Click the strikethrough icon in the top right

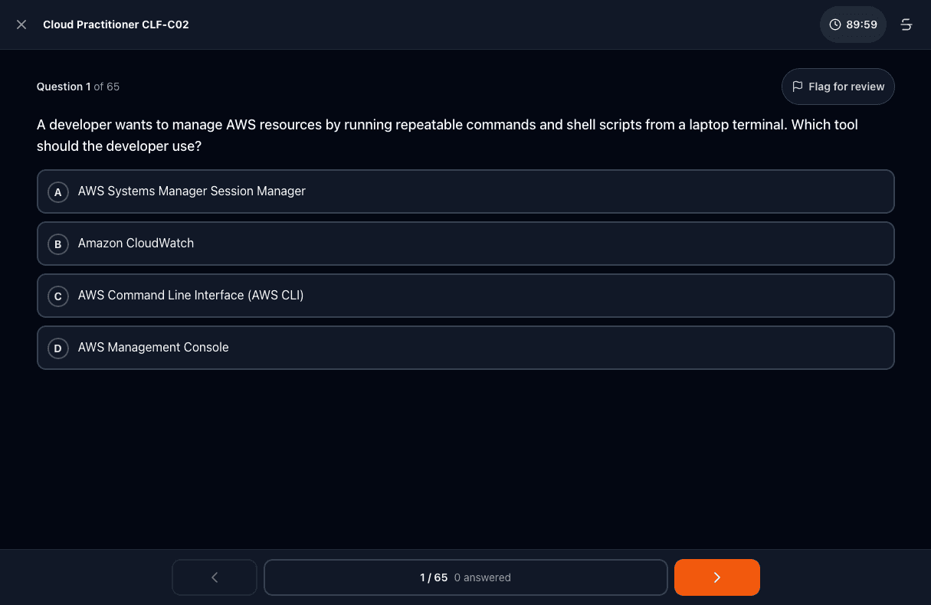pos(906,25)
